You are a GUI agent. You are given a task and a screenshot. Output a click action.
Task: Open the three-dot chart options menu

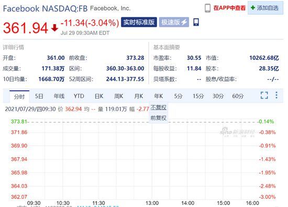(x=276, y=95)
